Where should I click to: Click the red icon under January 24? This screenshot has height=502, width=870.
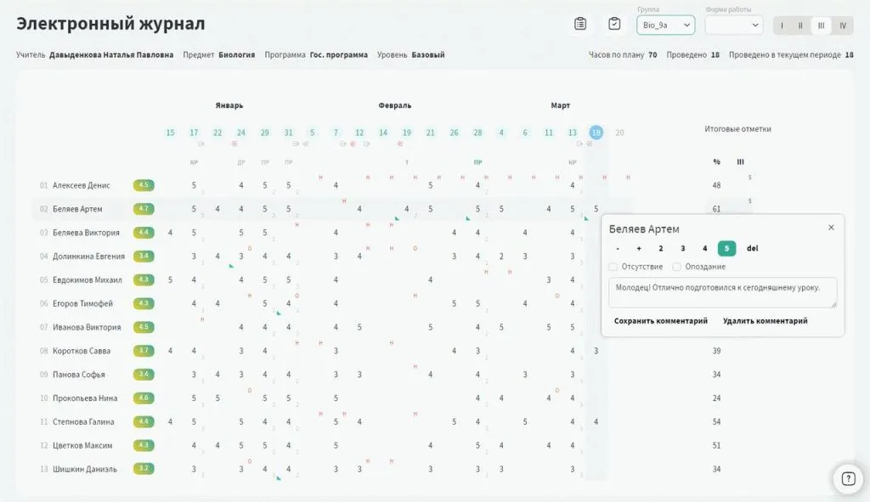[234, 144]
